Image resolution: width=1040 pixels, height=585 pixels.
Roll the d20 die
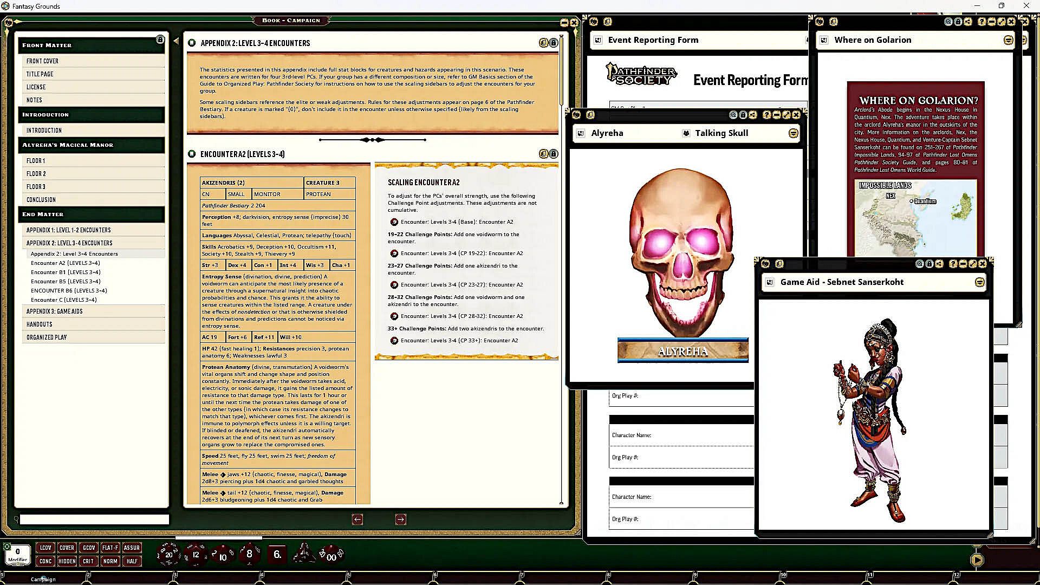point(168,554)
